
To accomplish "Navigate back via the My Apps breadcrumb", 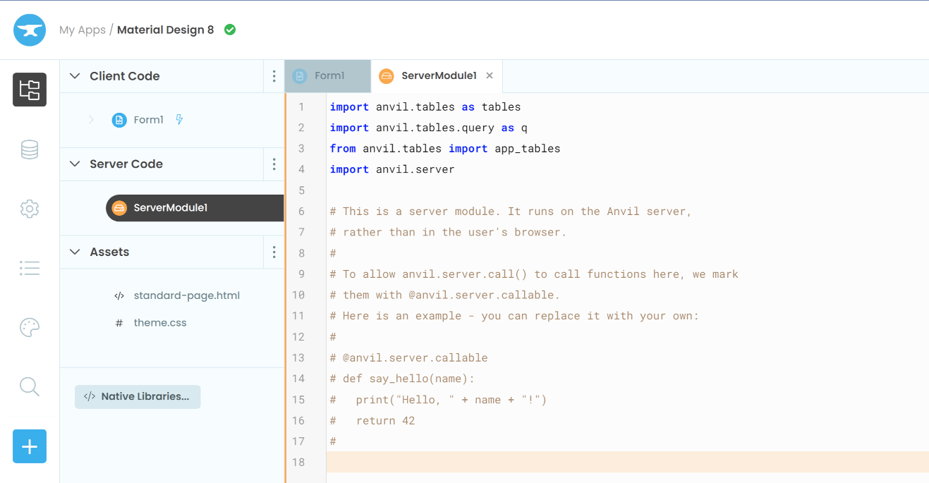I will click(83, 30).
